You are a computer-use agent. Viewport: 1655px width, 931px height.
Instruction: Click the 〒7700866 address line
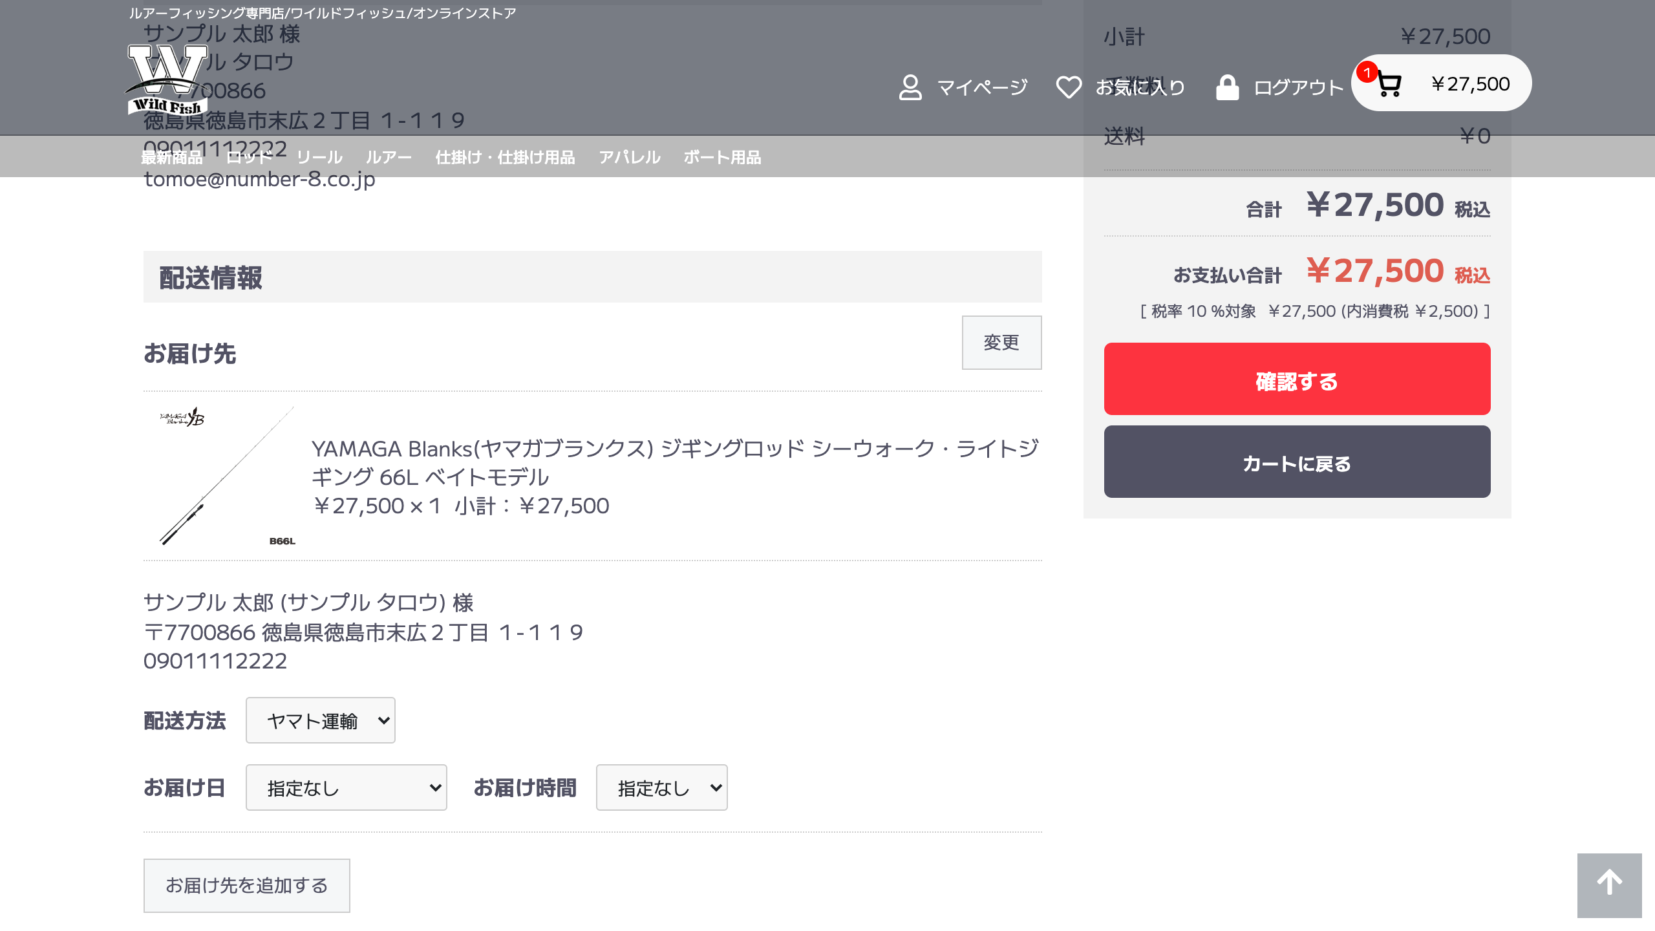(363, 632)
